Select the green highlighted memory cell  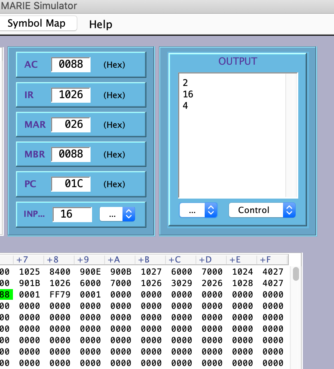pos(5,294)
